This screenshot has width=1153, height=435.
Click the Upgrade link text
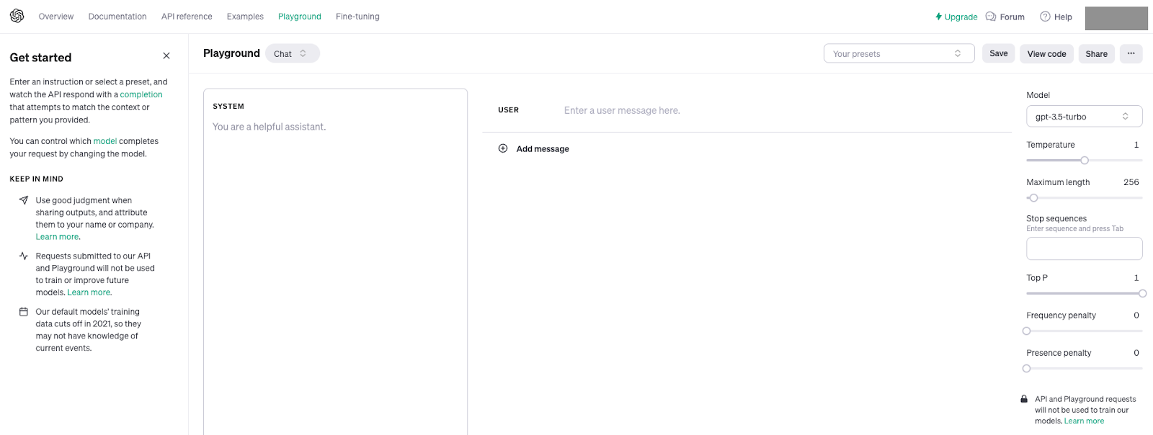pyautogui.click(x=961, y=17)
